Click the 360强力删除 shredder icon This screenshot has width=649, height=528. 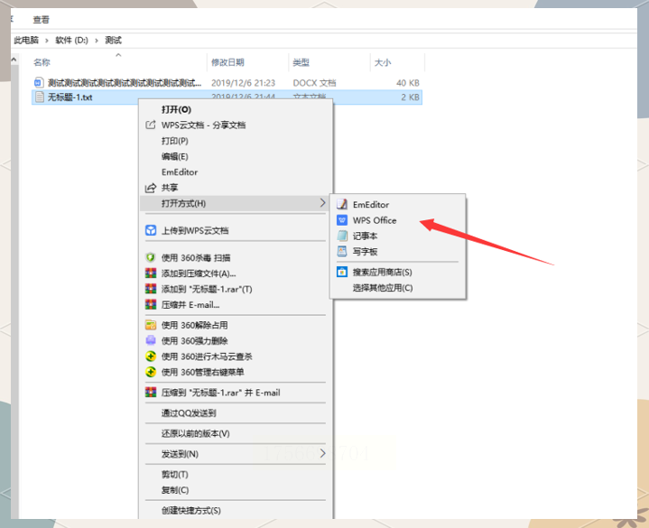tap(151, 340)
